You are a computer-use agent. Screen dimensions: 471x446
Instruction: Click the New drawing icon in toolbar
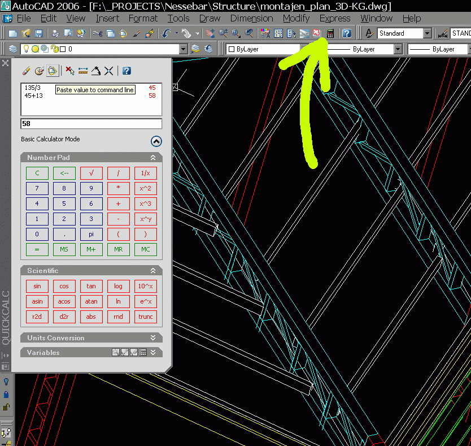[13, 33]
